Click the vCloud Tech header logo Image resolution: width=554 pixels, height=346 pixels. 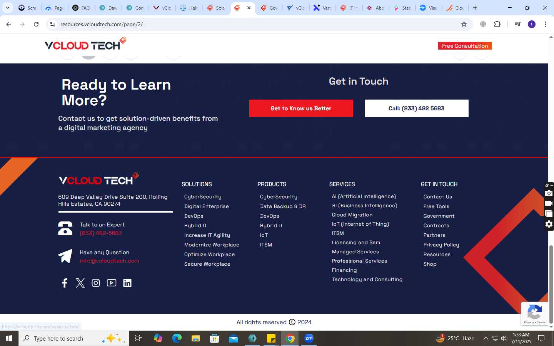point(85,44)
